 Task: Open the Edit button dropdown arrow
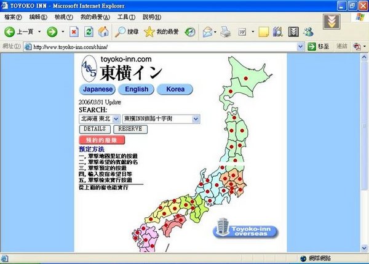pos(253,31)
